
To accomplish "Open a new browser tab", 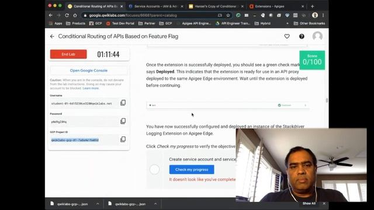I will click(313, 6).
